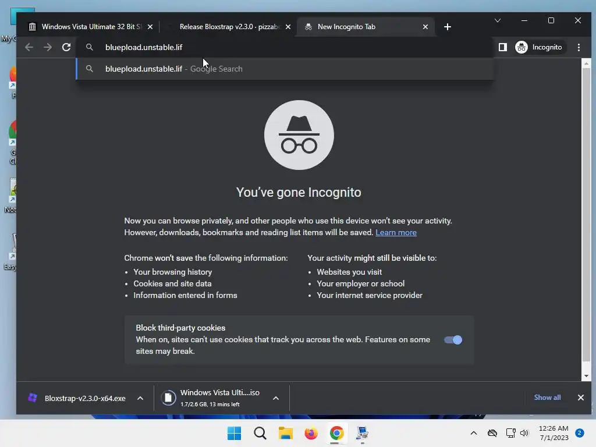Viewport: 596px width, 447px height.
Task: Open the Windows Start menu
Action: [234, 433]
